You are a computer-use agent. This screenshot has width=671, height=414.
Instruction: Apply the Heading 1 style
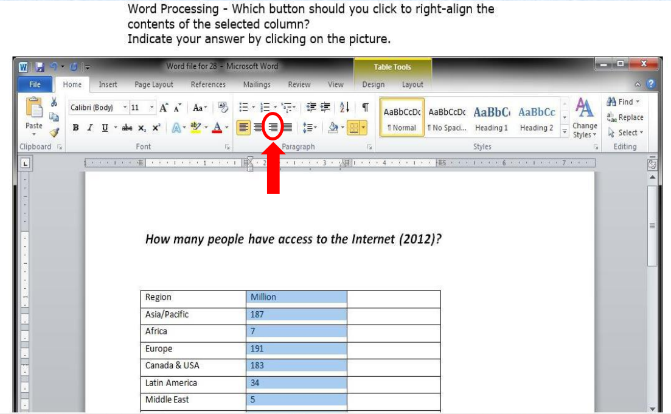pyautogui.click(x=492, y=117)
